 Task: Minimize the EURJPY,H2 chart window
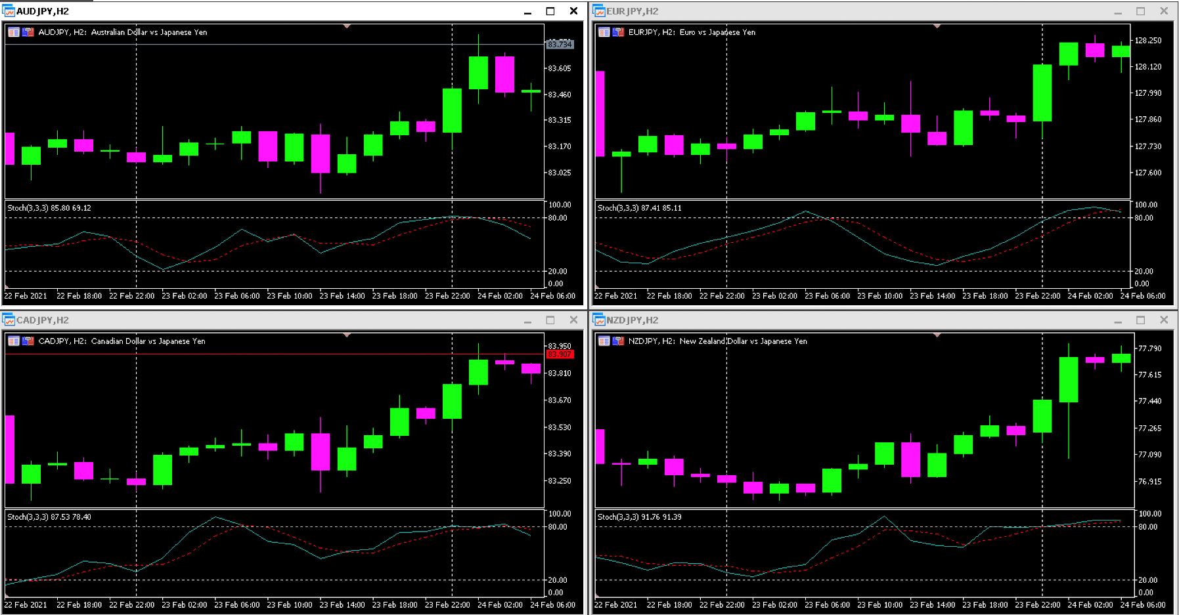[x=1118, y=11]
